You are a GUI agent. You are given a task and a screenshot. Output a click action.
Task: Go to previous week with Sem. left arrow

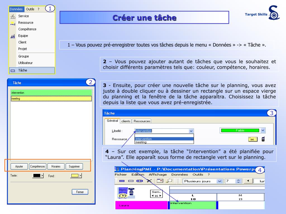[x=153, y=196]
